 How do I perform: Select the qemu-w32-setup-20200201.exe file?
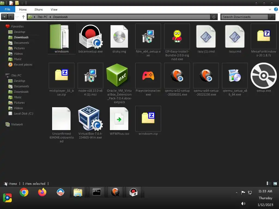[x=177, y=76]
